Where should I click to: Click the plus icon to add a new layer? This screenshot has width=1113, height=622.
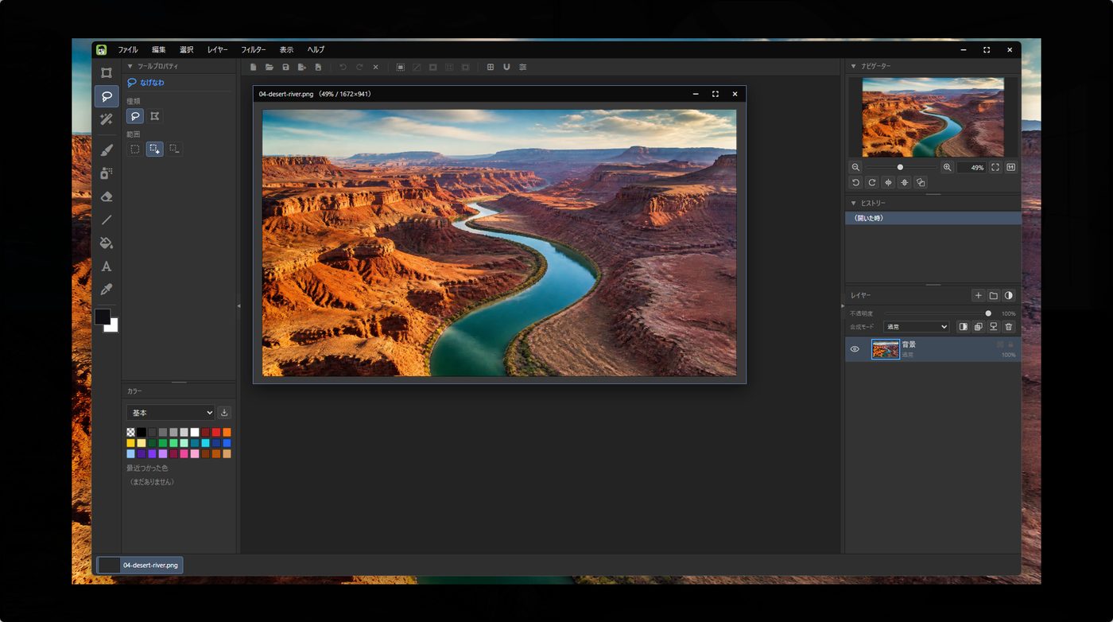[x=979, y=295]
